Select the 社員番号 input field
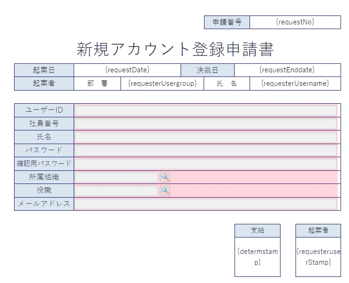This screenshot has width=349, height=283. pos(205,123)
